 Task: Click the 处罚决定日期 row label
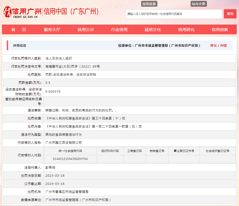pyautogui.click(x=31, y=176)
